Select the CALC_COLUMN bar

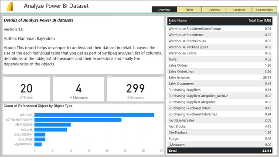40,134
